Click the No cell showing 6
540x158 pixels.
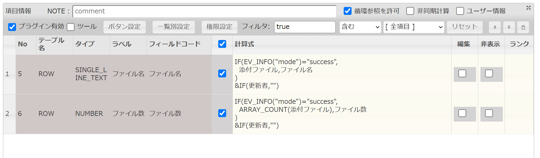point(26,114)
